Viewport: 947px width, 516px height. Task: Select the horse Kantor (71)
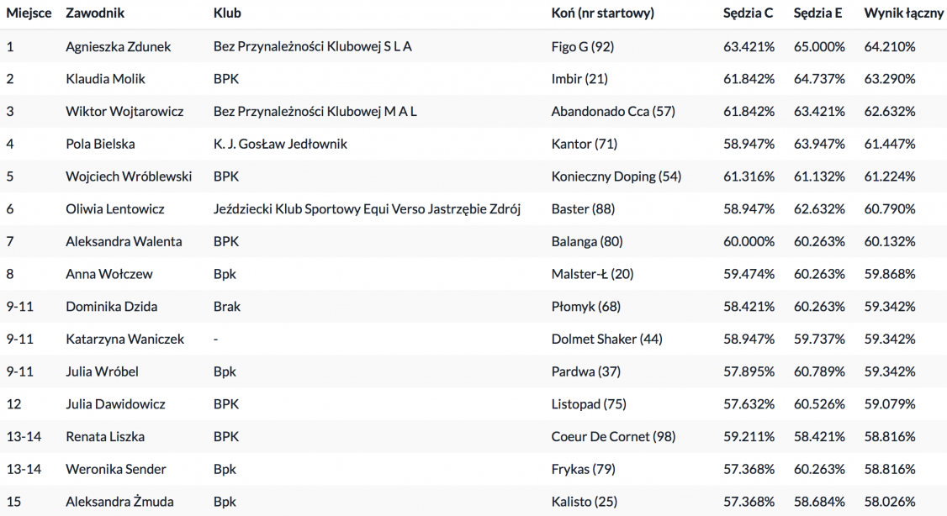584,144
